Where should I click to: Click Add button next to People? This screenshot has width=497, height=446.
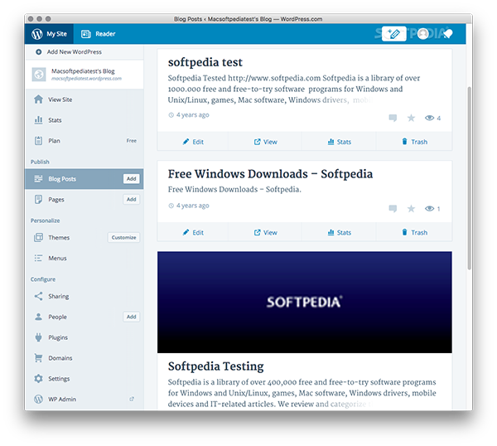[131, 317]
